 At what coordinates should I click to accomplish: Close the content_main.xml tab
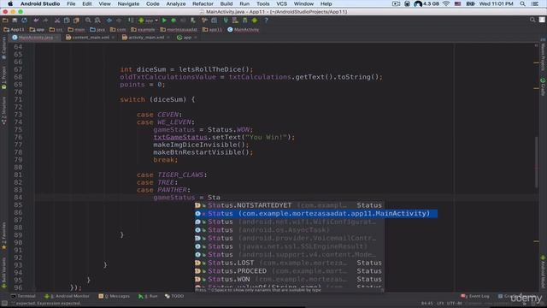coord(113,38)
